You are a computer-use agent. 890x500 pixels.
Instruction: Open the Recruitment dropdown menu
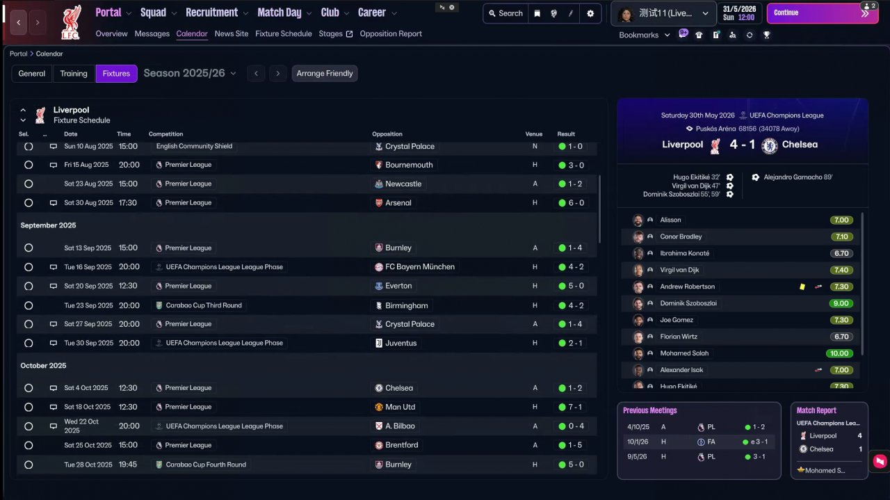[218, 13]
